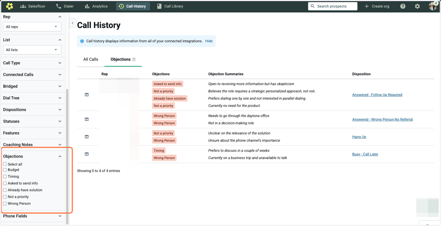Click the Rep column header
Screen dimensions: 441x226
pyautogui.click(x=105, y=74)
